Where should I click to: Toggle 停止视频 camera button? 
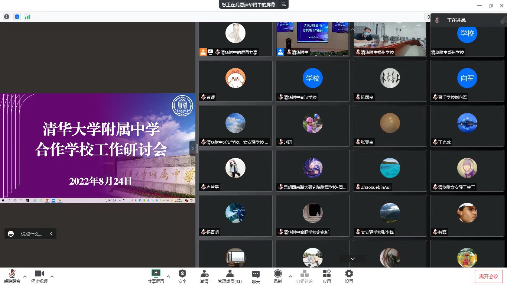coord(39,276)
